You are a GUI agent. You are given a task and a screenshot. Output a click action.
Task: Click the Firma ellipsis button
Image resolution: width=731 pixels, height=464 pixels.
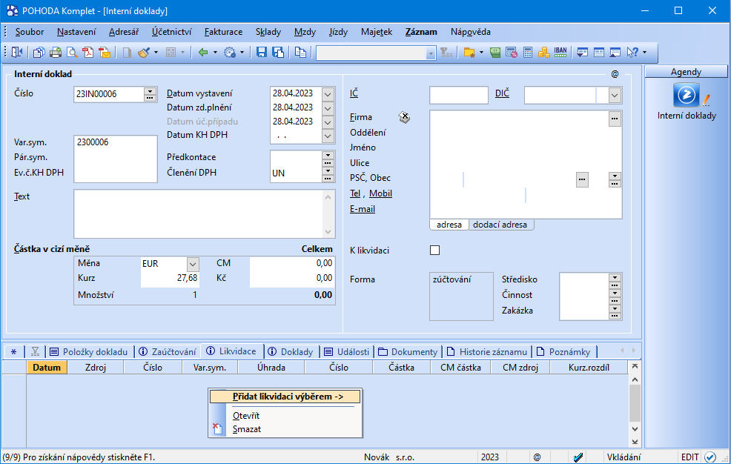point(615,119)
